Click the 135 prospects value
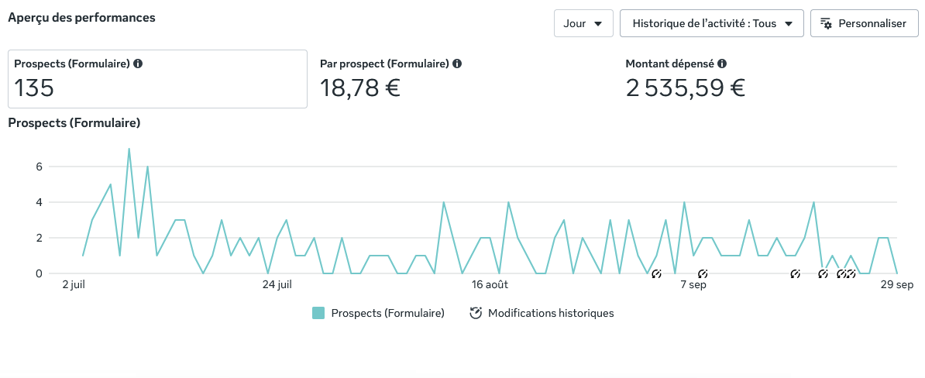Screen dimensions: 925x378 click(x=34, y=88)
